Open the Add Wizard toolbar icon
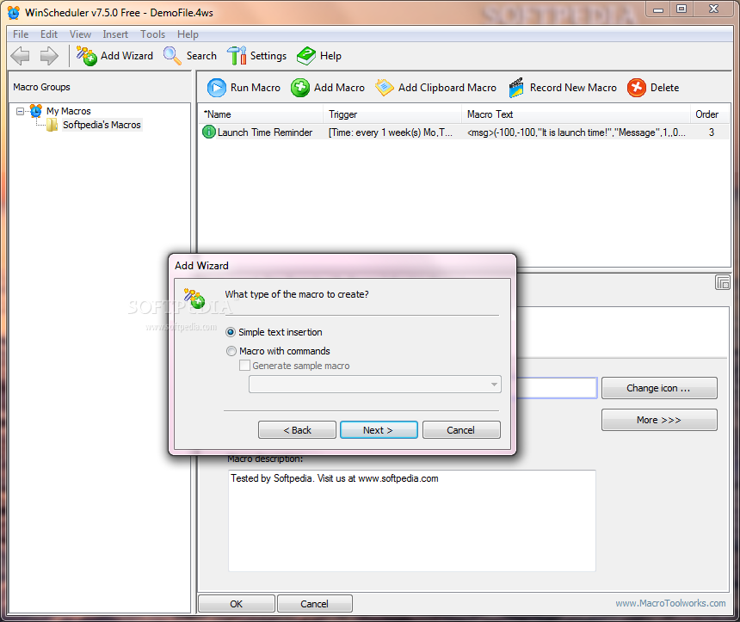This screenshot has width=740, height=622. point(87,56)
